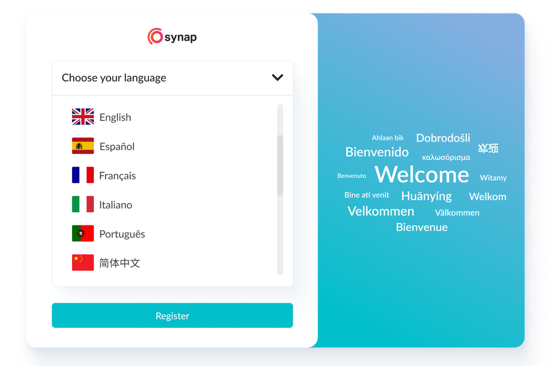Choose 简体中文 from the language list
This screenshot has width=550, height=366.
[120, 263]
